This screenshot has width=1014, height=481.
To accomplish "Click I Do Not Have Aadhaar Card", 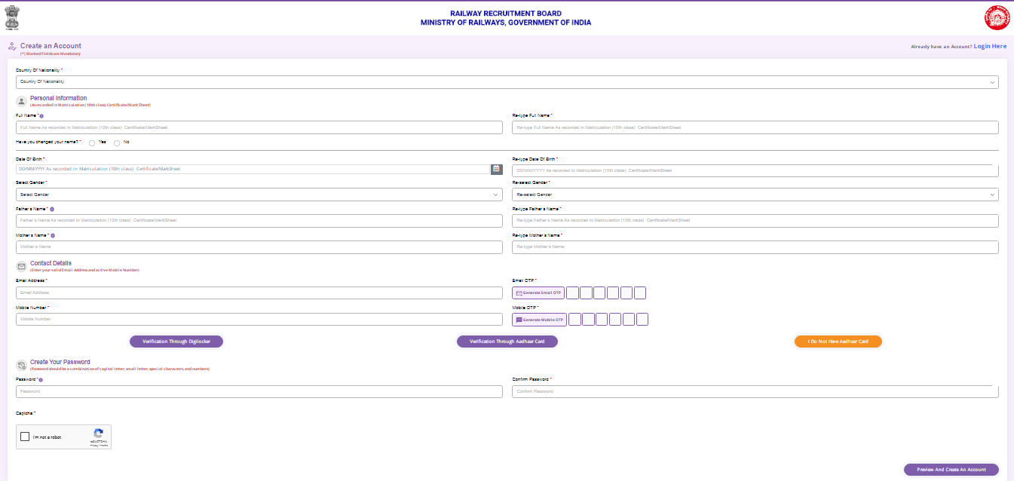I will pos(838,342).
